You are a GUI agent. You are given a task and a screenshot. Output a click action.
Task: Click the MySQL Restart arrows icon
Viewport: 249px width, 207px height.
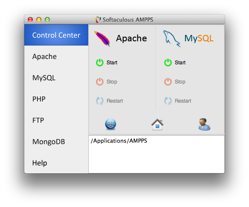(x=168, y=101)
